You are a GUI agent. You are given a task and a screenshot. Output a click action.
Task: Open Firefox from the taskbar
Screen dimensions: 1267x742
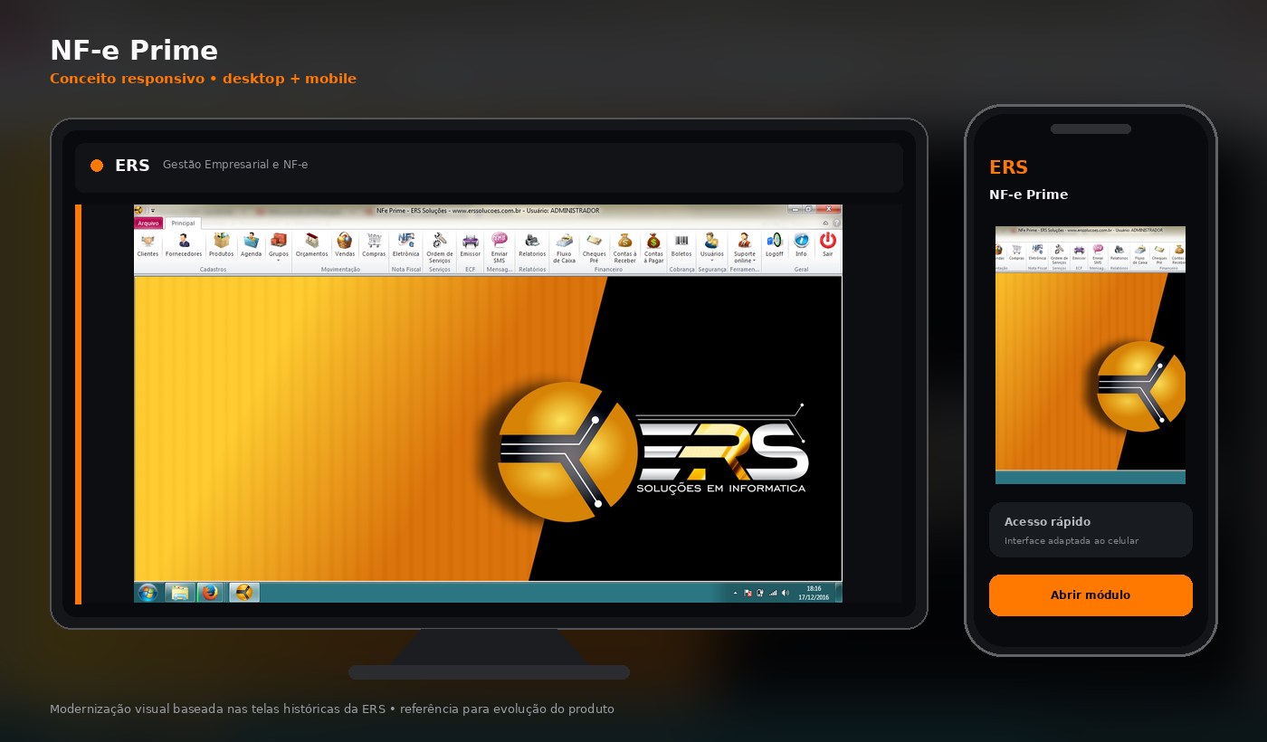[x=210, y=593]
